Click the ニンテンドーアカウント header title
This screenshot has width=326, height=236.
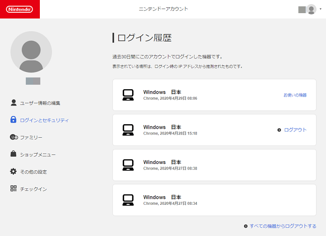[163, 9]
